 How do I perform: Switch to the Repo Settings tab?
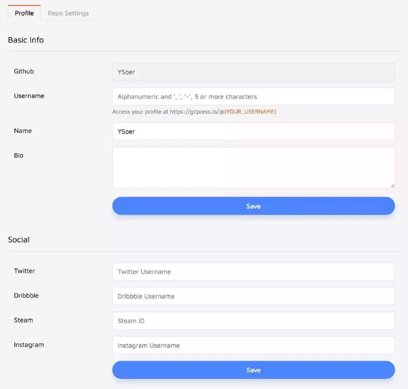click(x=68, y=13)
